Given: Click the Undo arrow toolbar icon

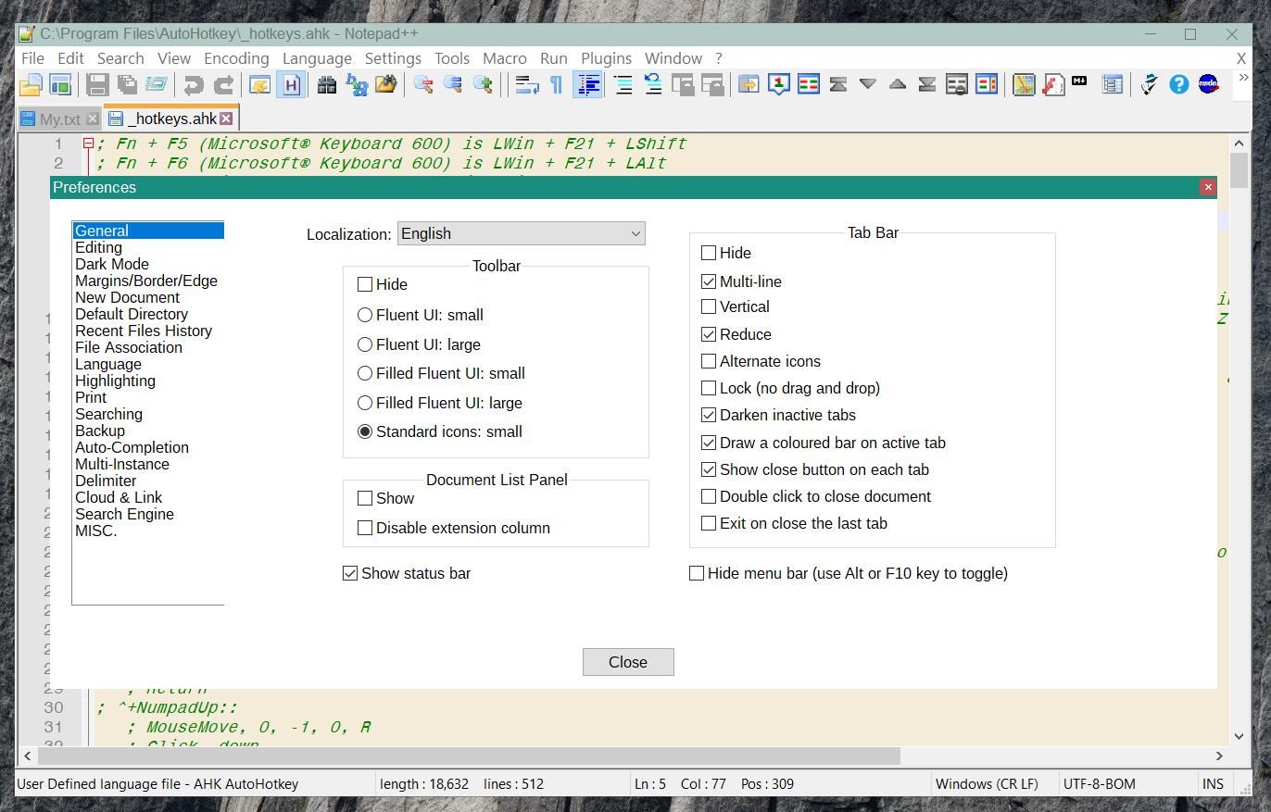Looking at the screenshot, I should point(194,85).
